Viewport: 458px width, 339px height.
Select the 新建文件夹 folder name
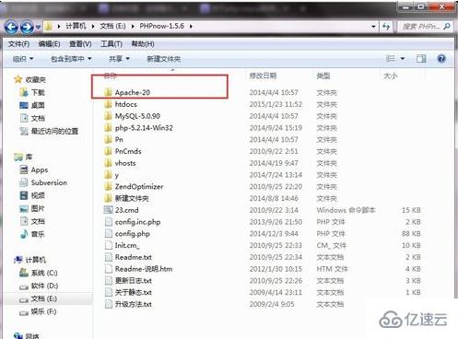tap(132, 198)
